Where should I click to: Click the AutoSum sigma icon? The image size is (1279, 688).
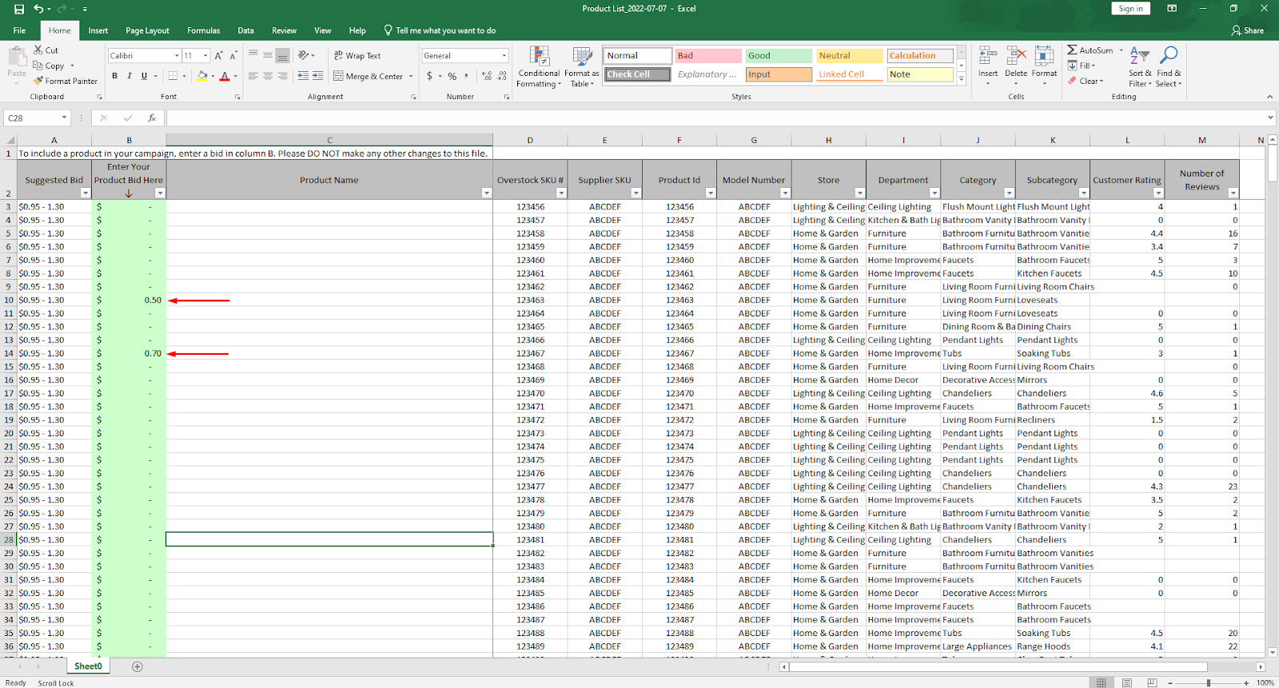tap(1073, 50)
